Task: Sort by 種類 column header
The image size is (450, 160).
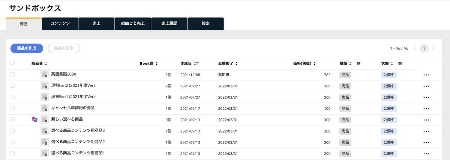Action: (345, 64)
